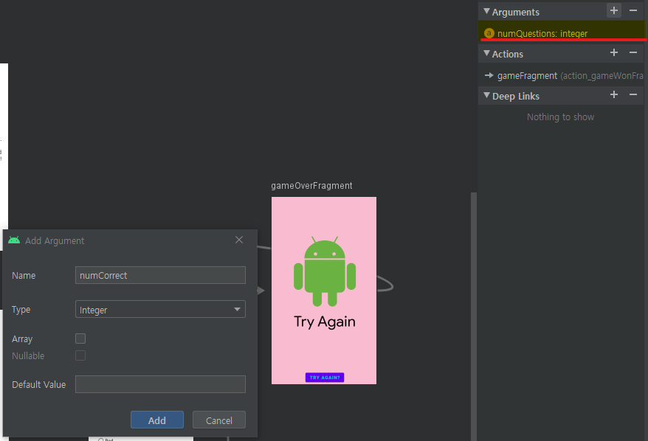Click the navigation editor vertical scrollbar
Screen dimensions: 648x441
pyautogui.click(x=474, y=316)
